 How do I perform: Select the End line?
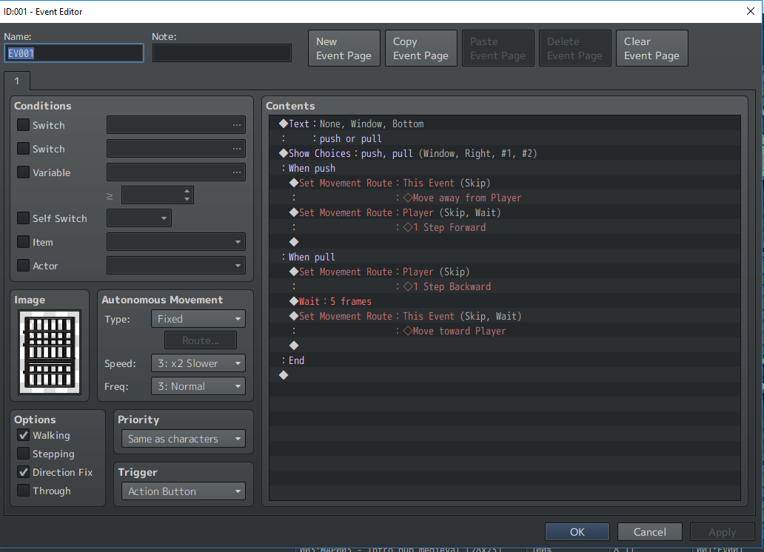[x=505, y=360]
